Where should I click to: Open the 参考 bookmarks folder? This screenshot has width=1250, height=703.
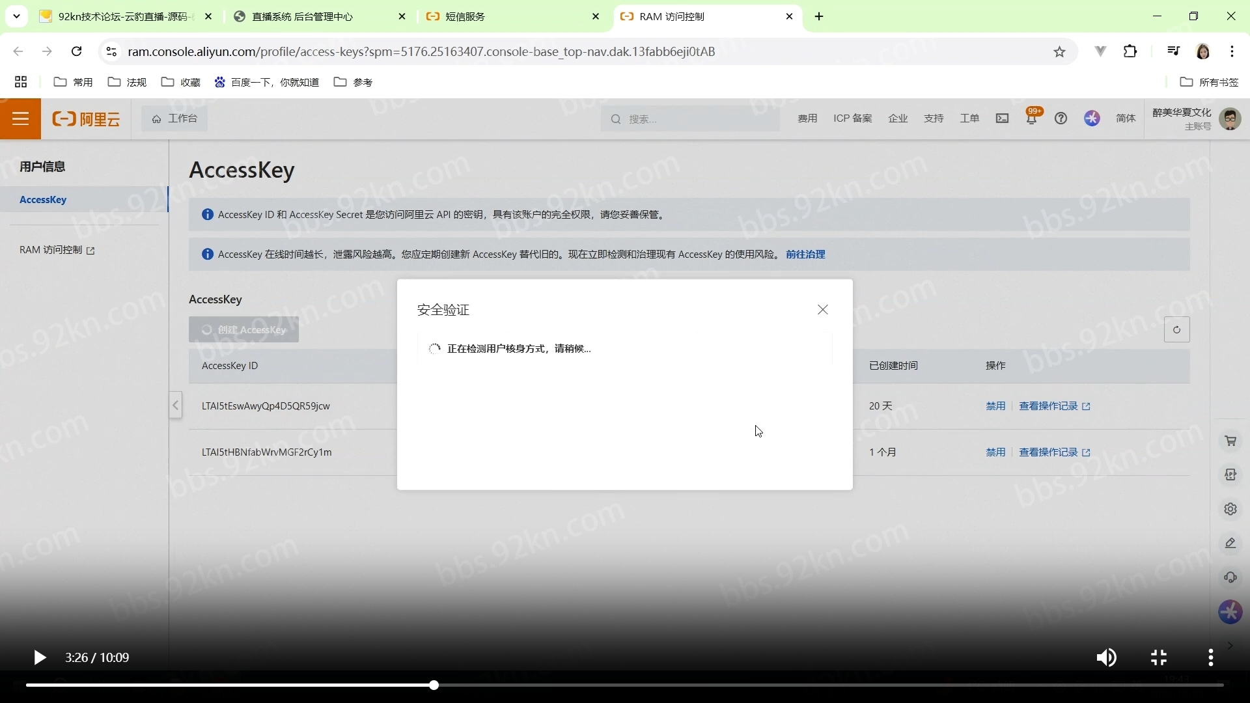tap(354, 82)
